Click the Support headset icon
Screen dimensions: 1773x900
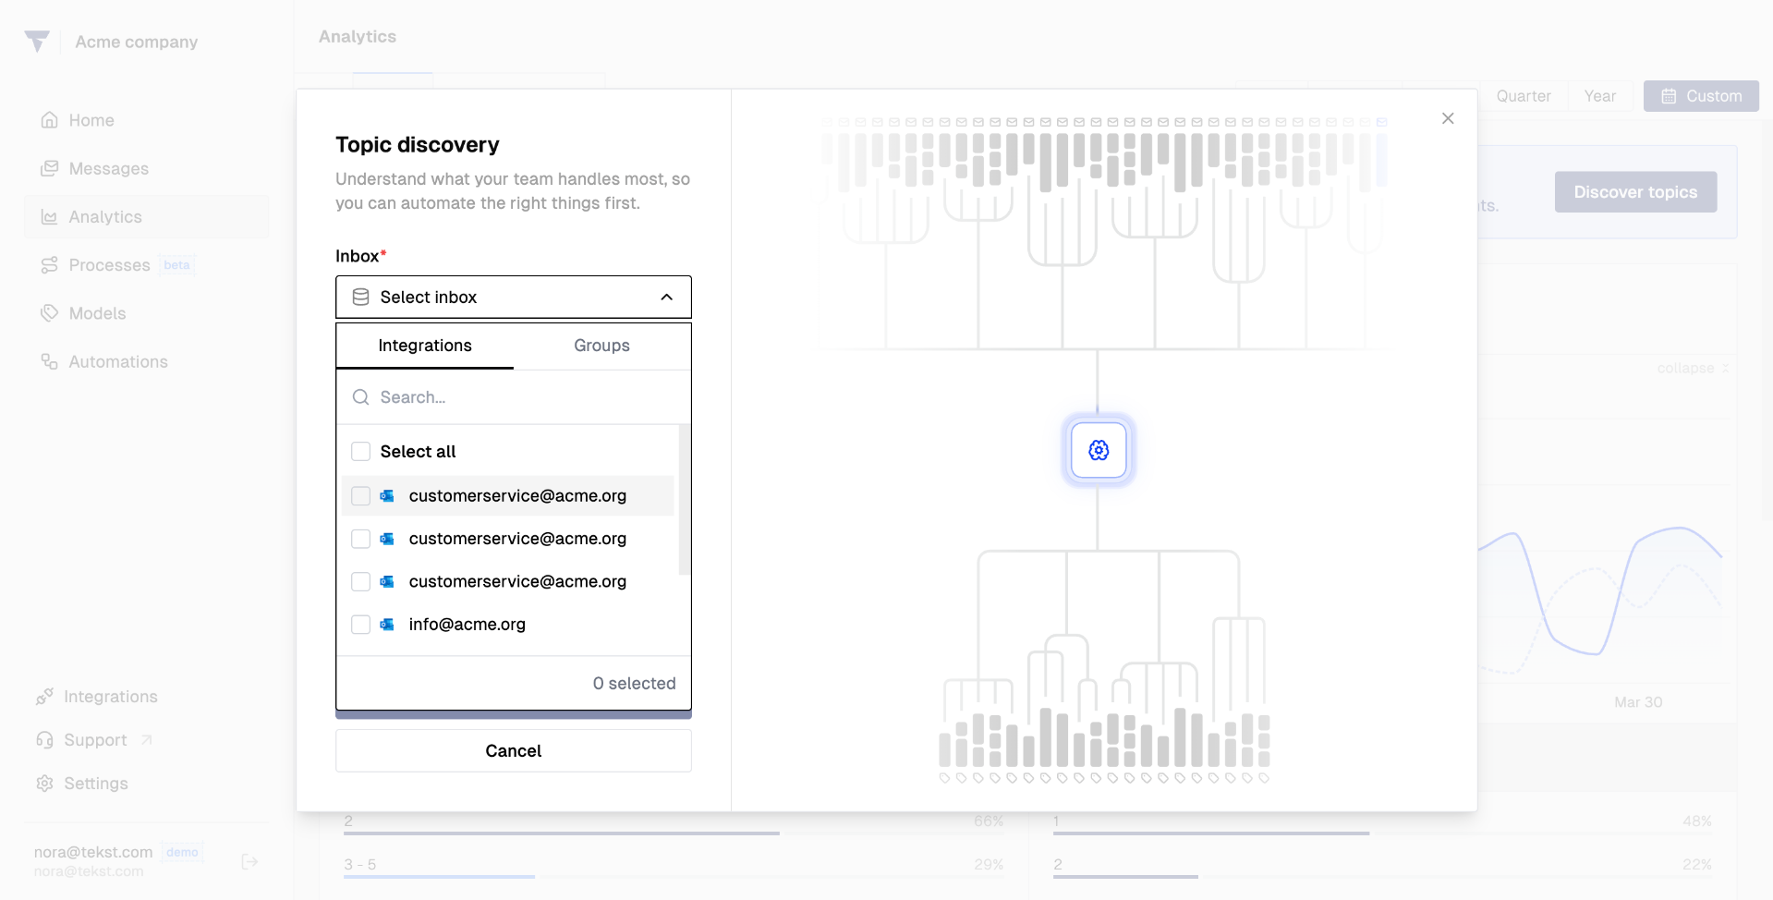click(44, 740)
